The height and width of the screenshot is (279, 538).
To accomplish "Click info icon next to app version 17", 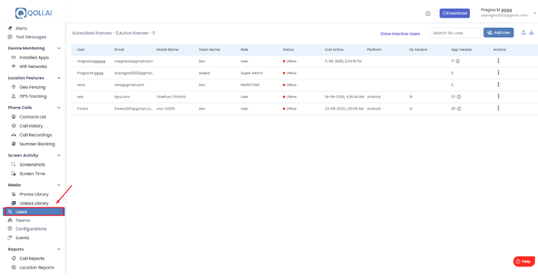I will (458, 62).
